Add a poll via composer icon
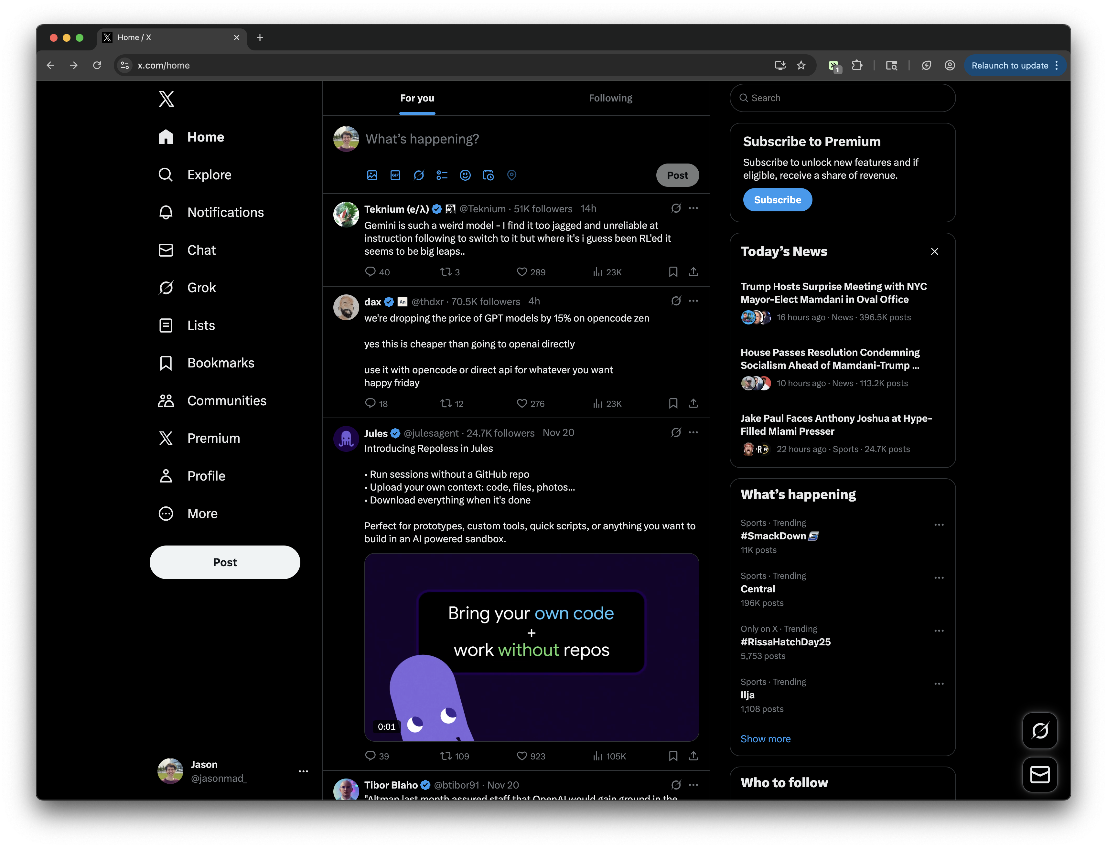Viewport: 1107px width, 848px height. click(x=442, y=175)
